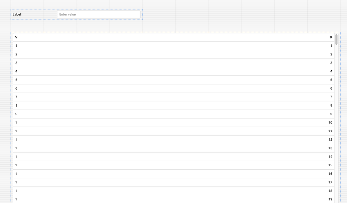Select the K cell with value 5
Image resolution: width=347 pixels, height=203 pixels.
coord(331,80)
